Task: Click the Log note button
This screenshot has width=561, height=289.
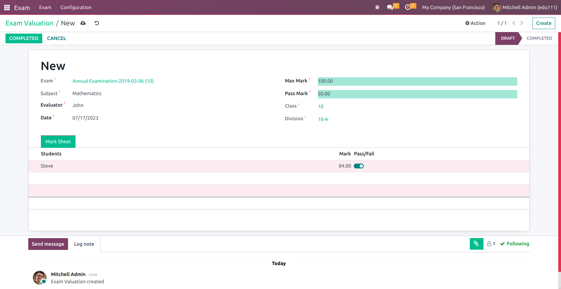Action: pos(84,244)
